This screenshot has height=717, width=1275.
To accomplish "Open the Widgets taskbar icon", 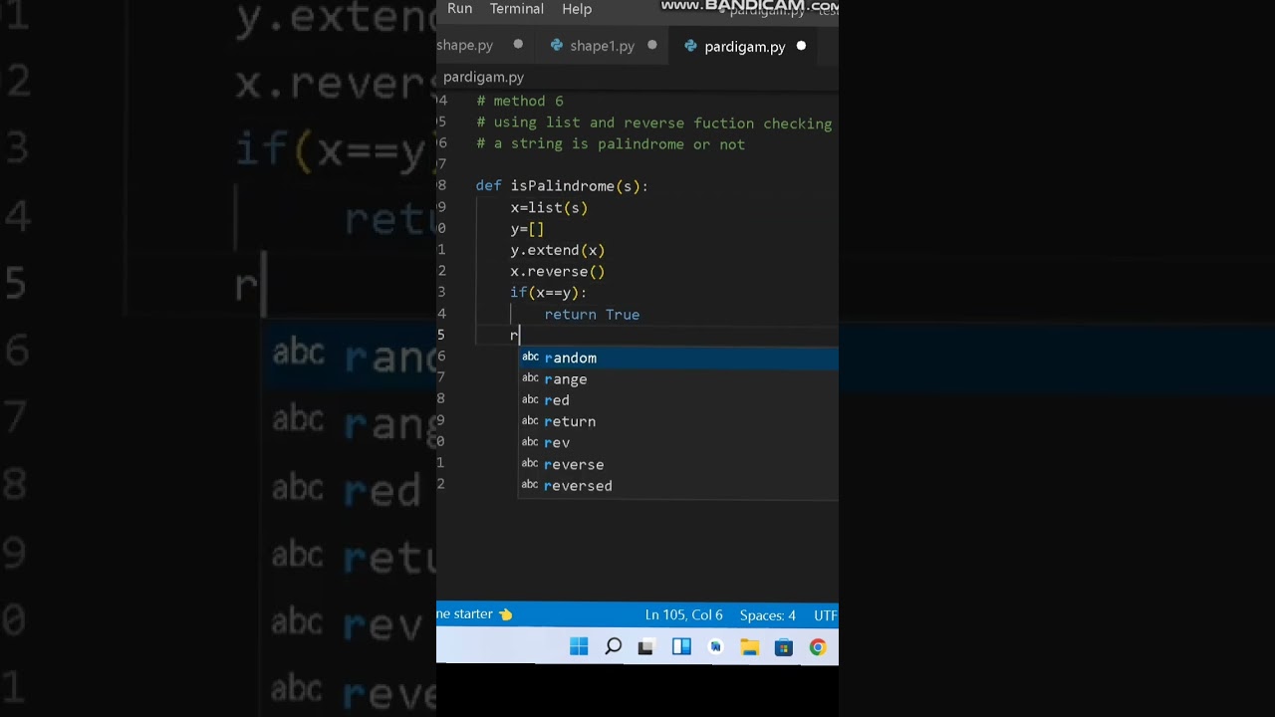I will point(681,647).
